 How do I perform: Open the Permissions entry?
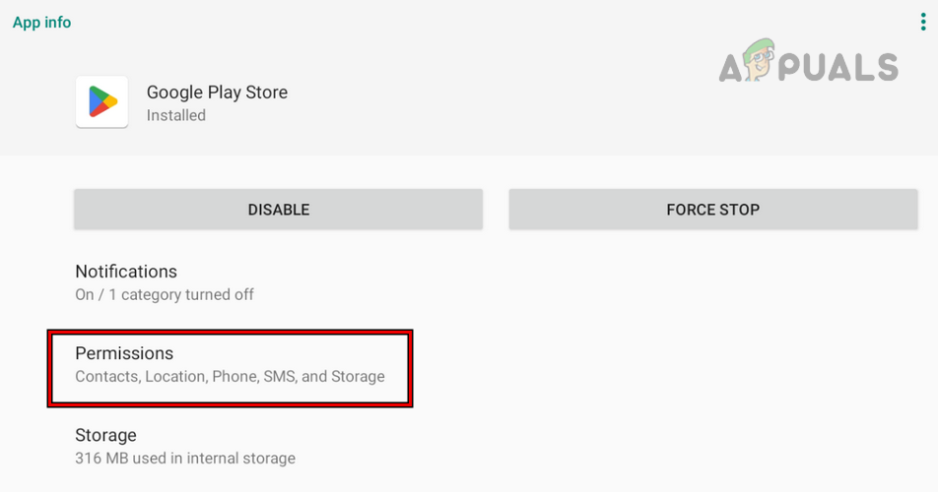click(x=124, y=353)
